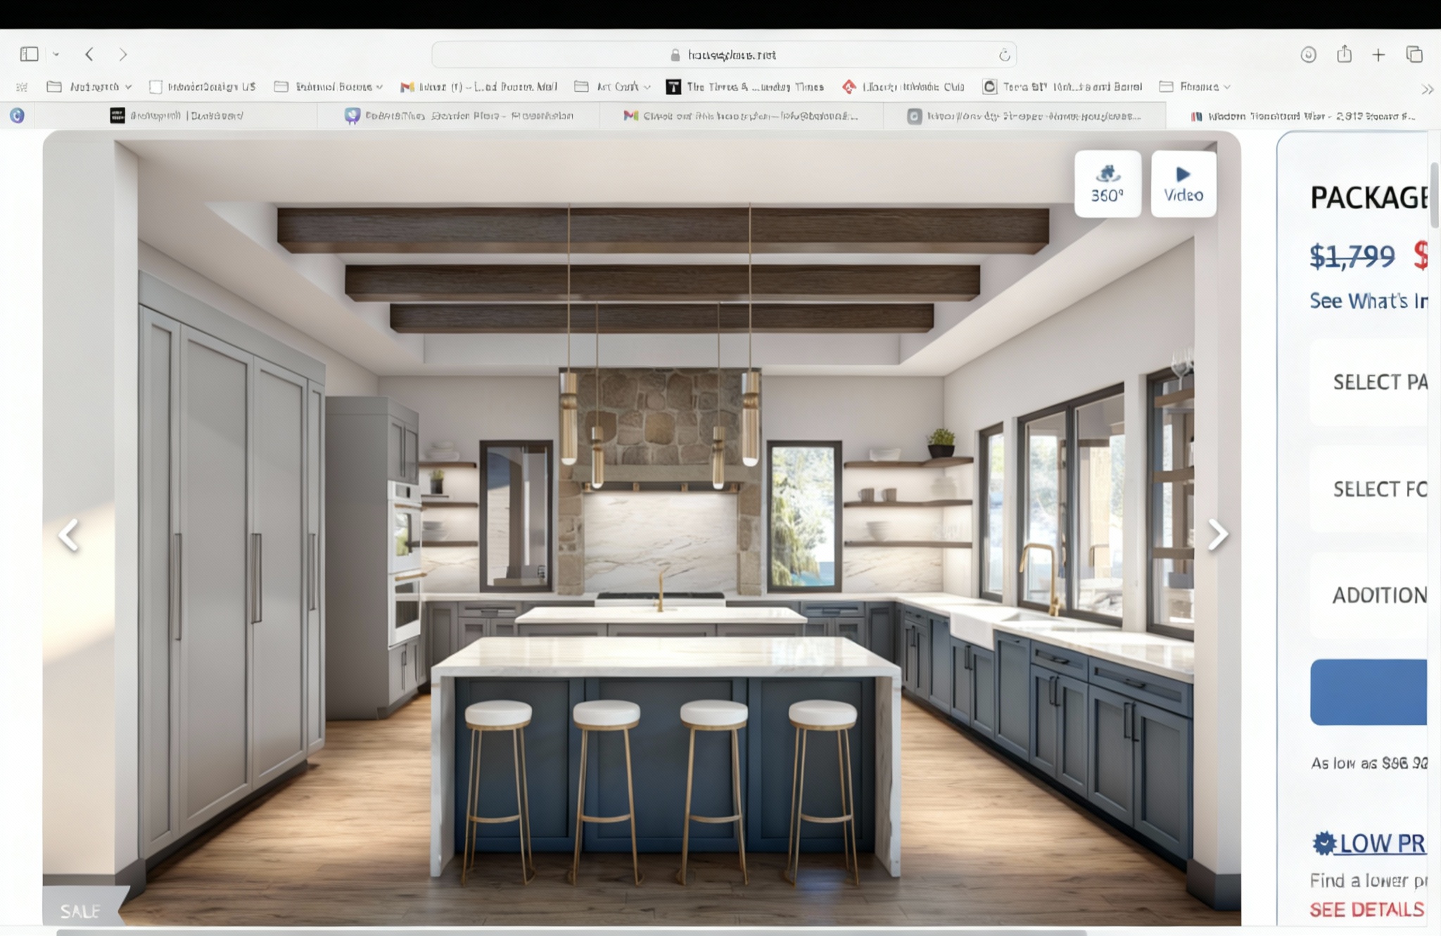Reload the page
The height and width of the screenshot is (936, 1441).
1004,55
